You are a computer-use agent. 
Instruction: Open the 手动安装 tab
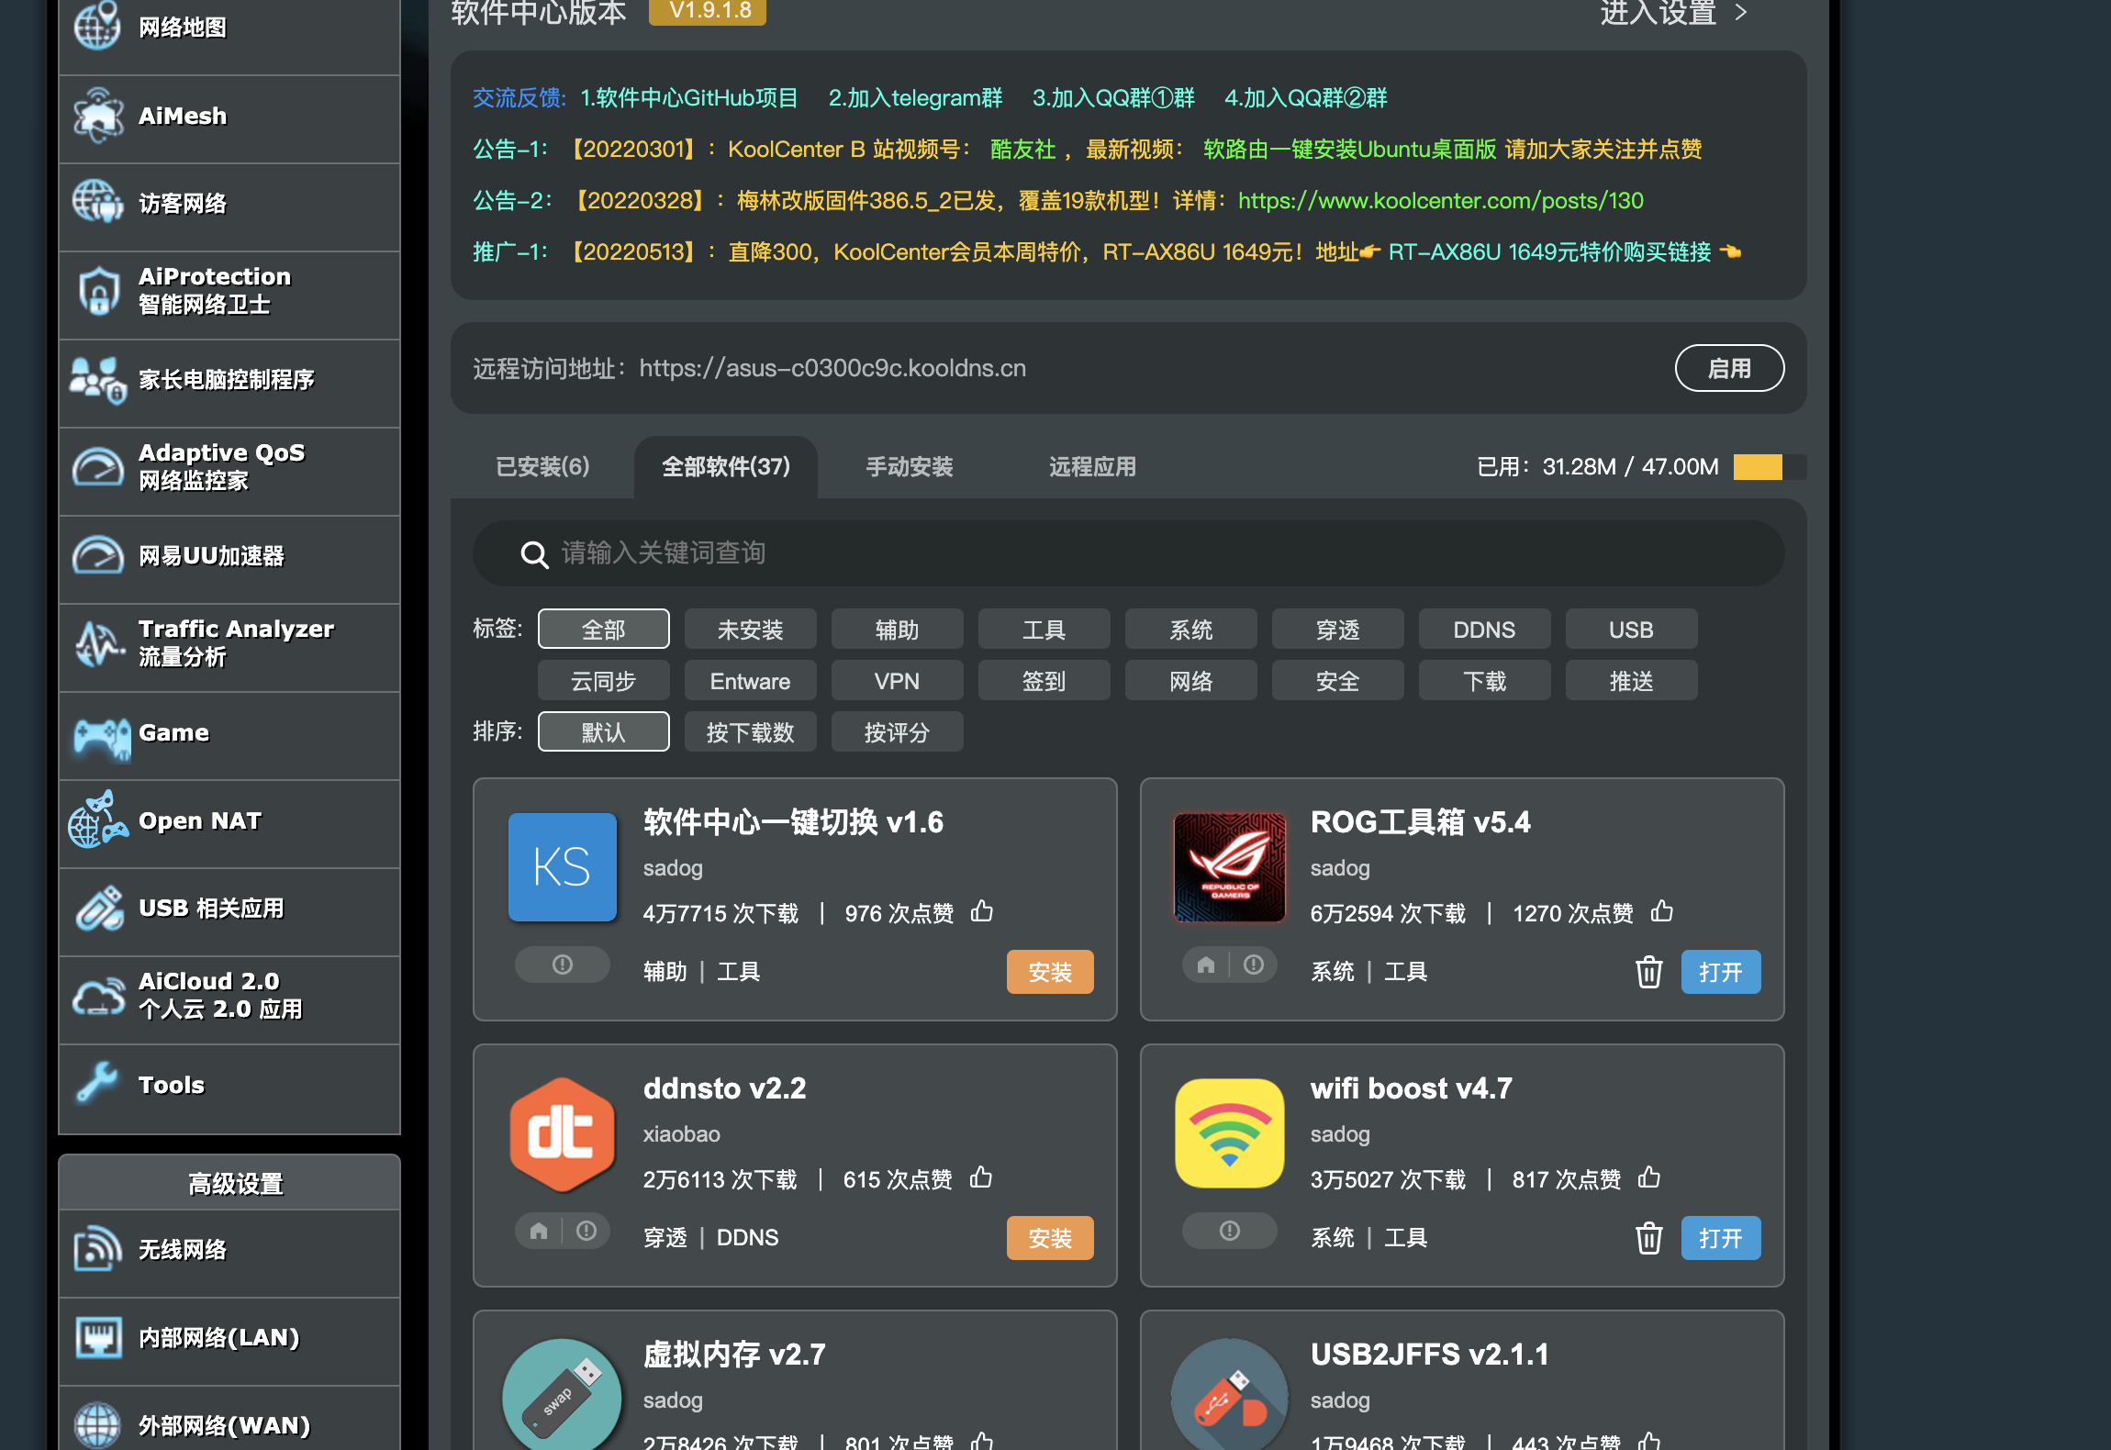pos(908,466)
